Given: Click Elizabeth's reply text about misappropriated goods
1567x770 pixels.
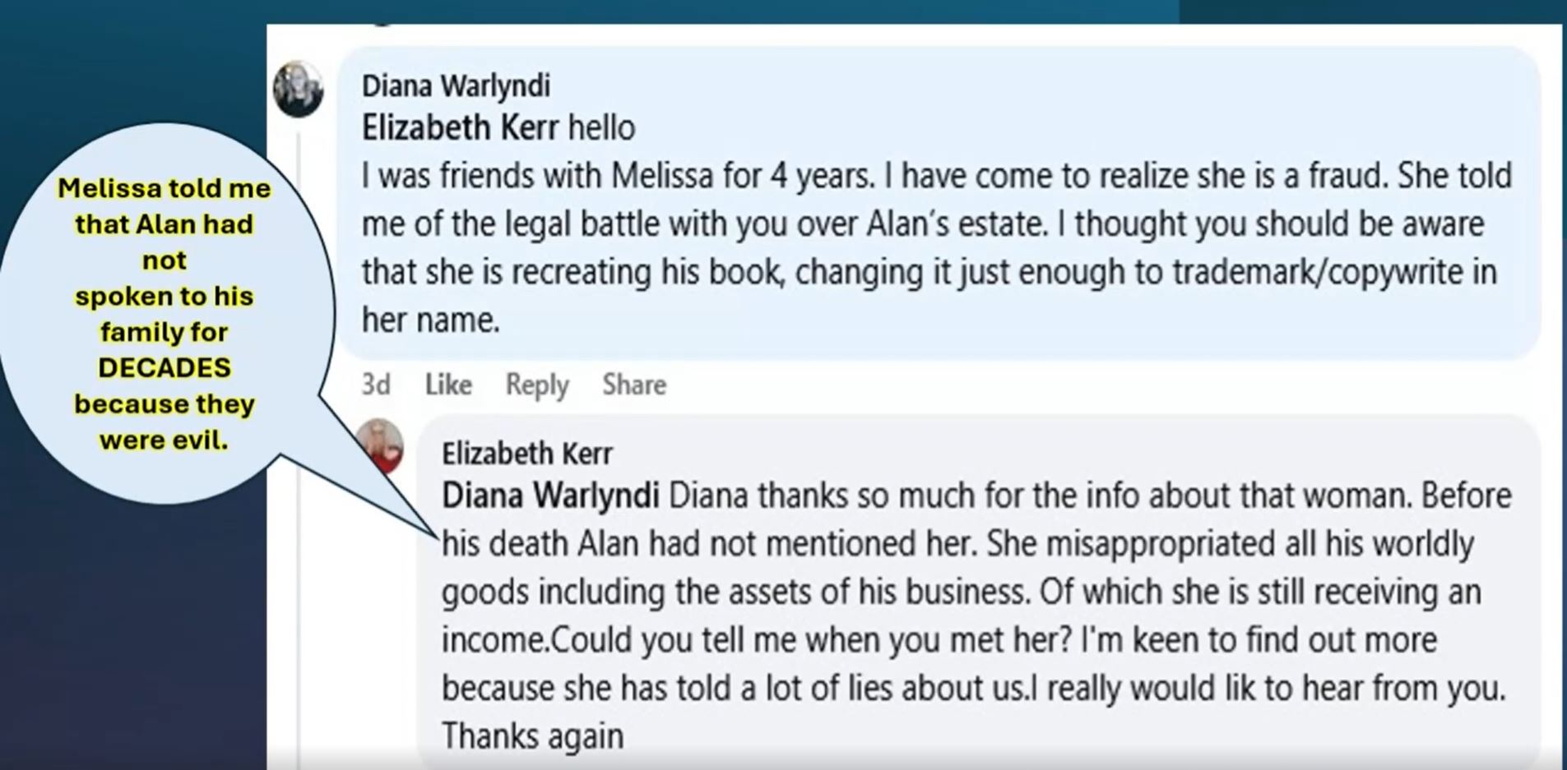Looking at the screenshot, I should (x=976, y=616).
